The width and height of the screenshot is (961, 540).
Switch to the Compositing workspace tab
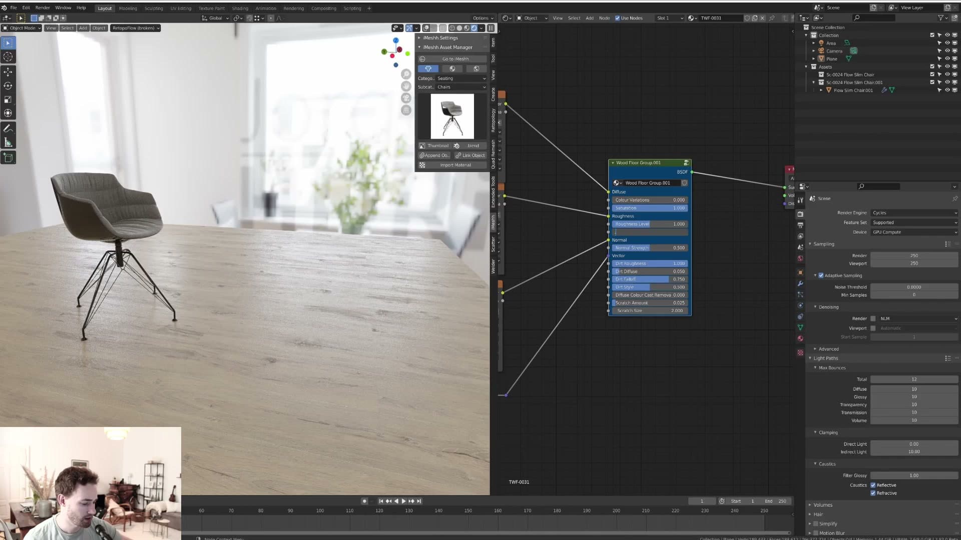[x=323, y=8]
